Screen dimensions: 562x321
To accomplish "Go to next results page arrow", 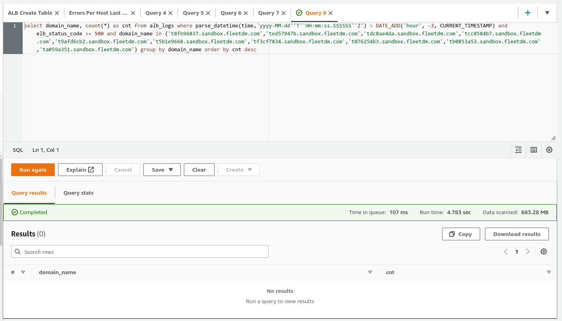I will (528, 251).
